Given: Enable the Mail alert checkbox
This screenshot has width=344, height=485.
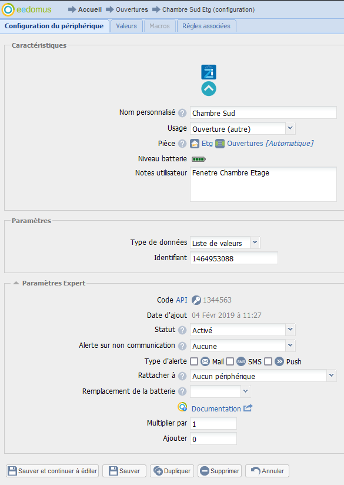Looking at the screenshot, I should tap(194, 361).
